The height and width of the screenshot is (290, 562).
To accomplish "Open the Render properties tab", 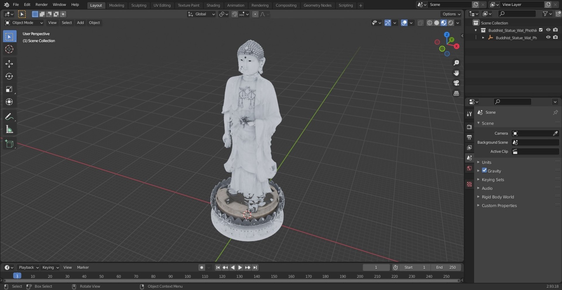I will (470, 127).
